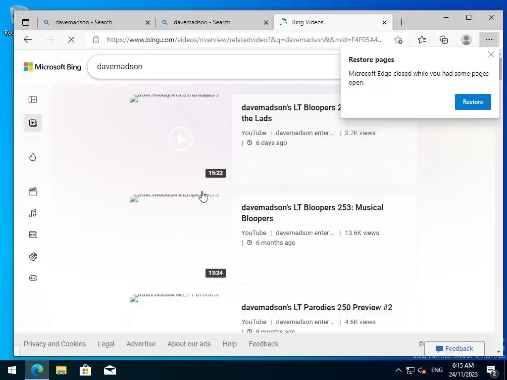Close the second davemadson - Search tab
The image size is (507, 380).
(x=266, y=22)
